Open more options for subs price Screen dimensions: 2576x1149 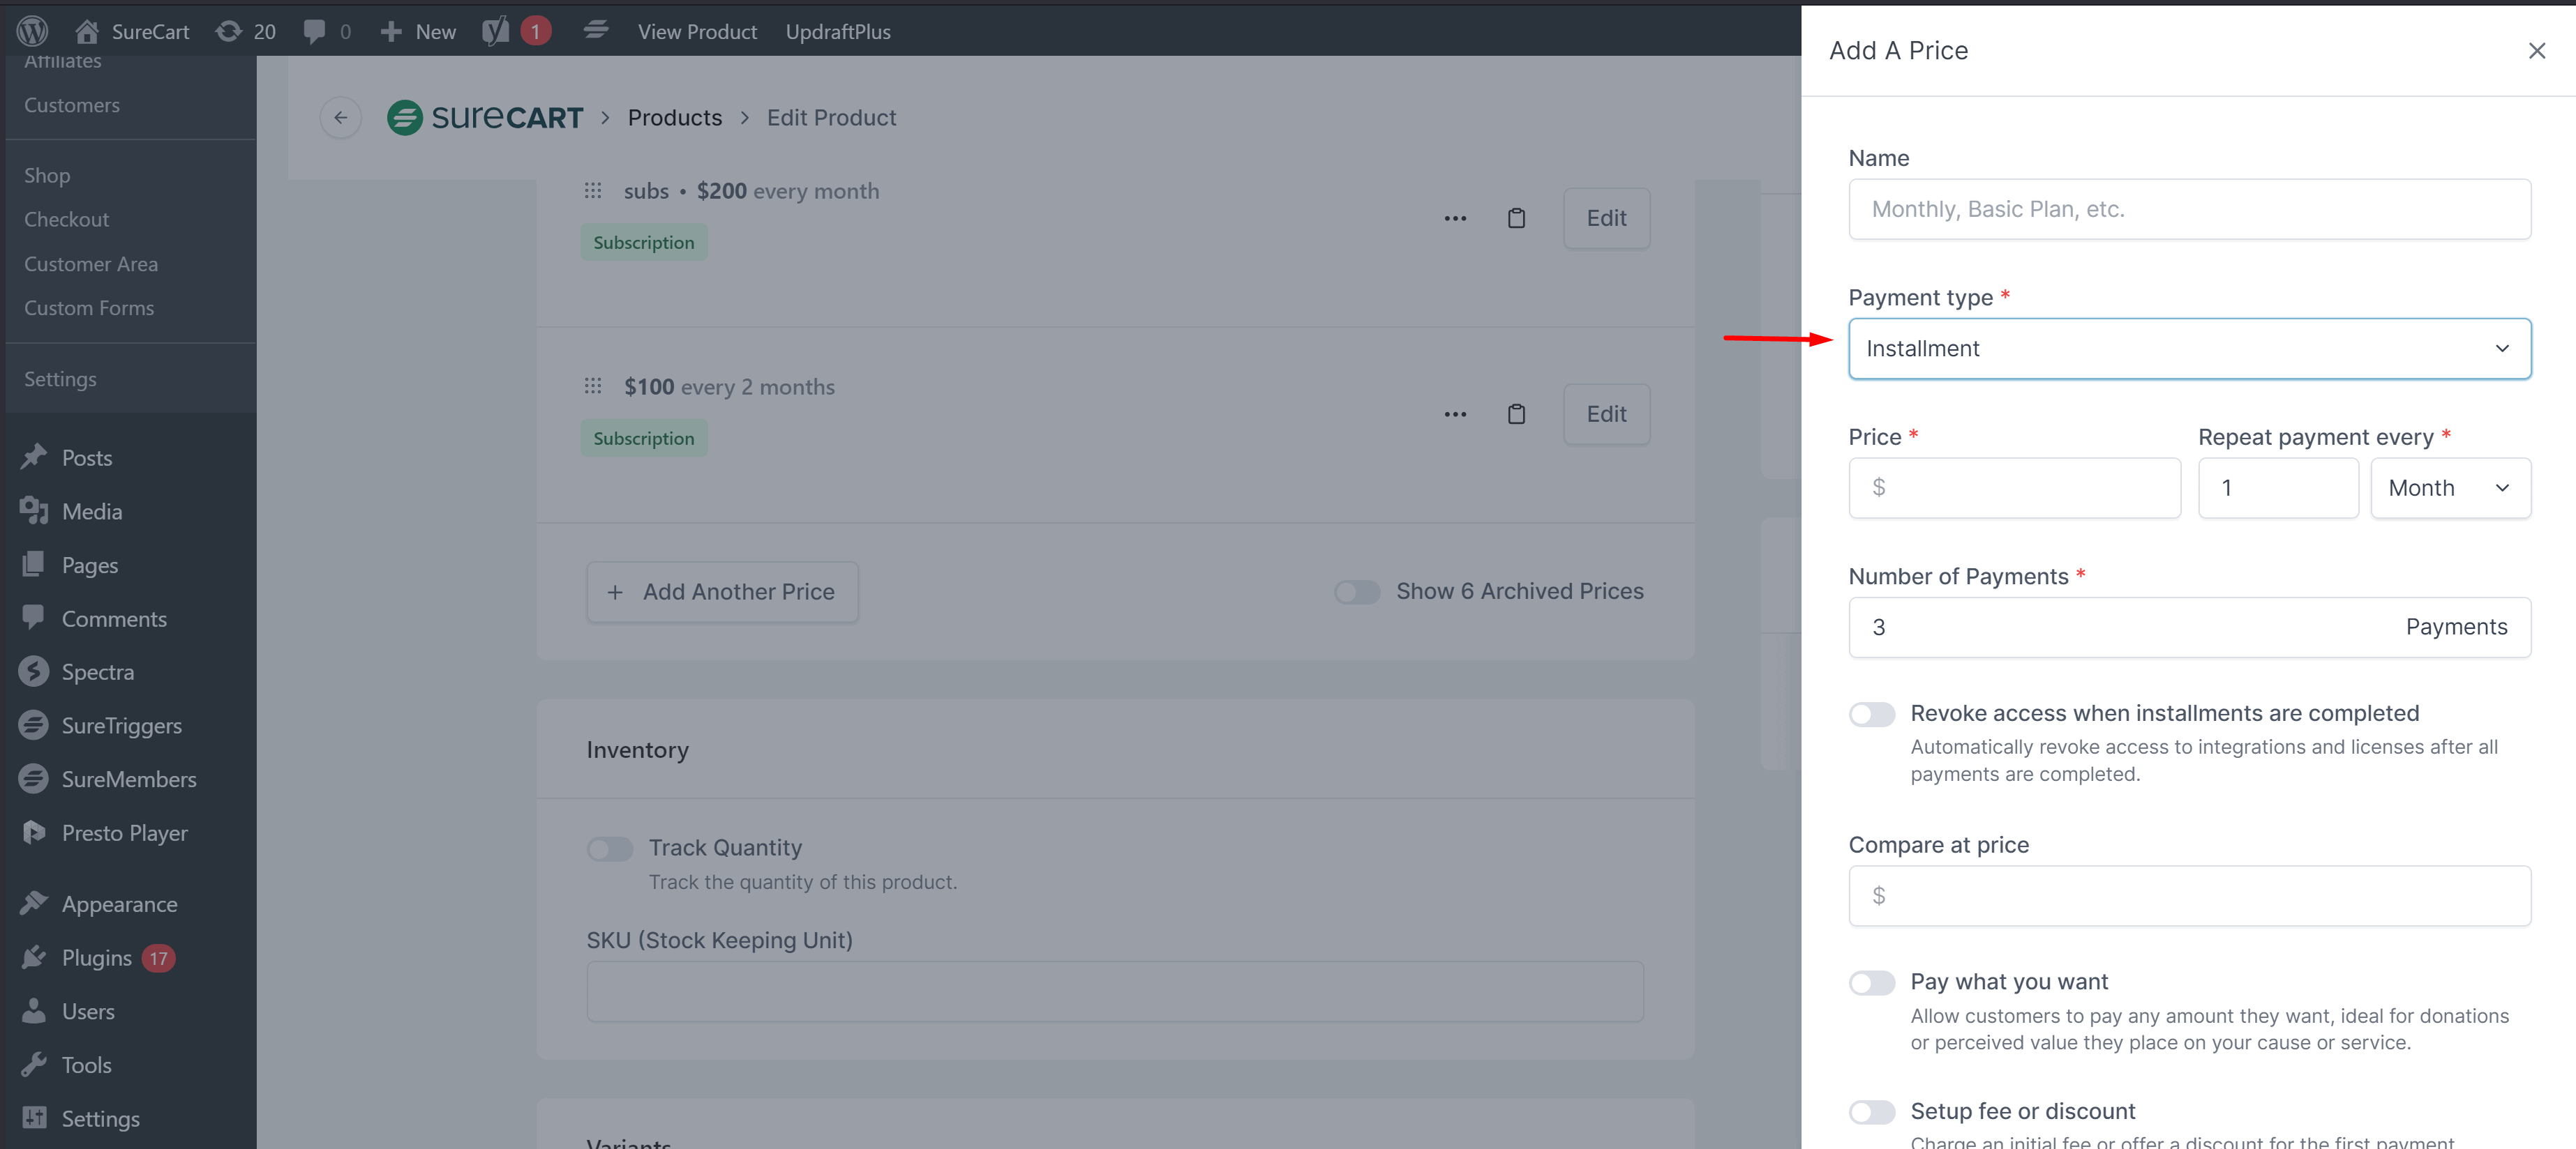pyautogui.click(x=1455, y=218)
